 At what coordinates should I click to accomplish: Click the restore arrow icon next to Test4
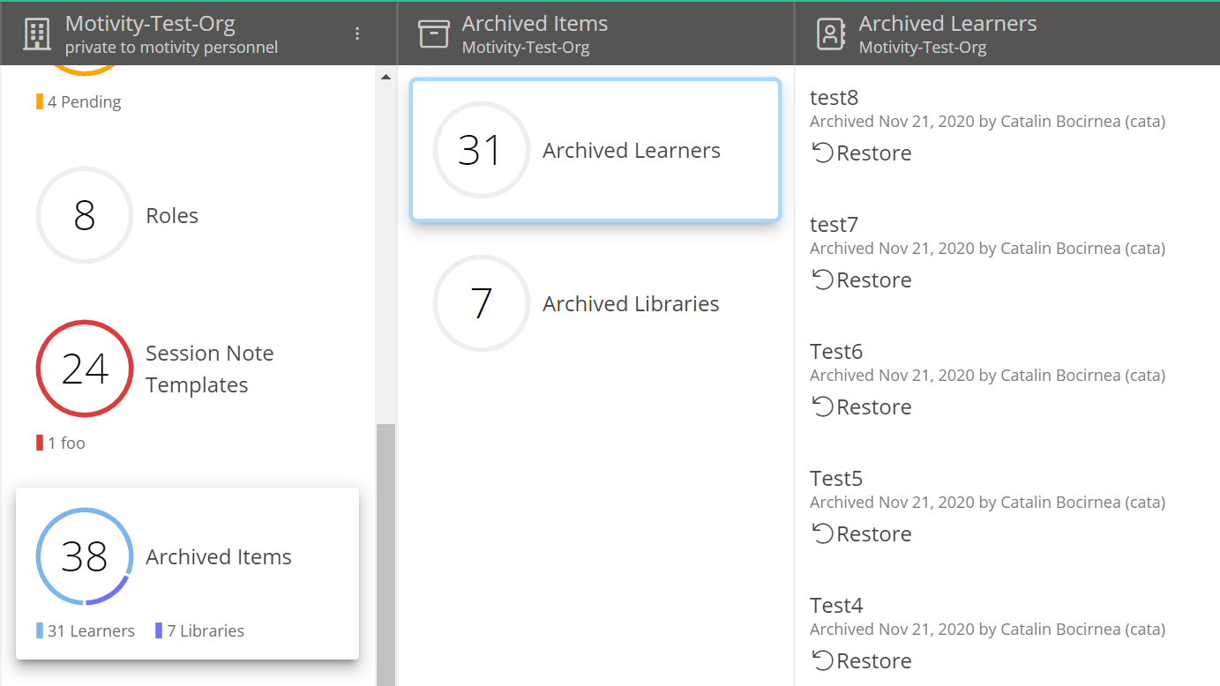click(x=823, y=660)
